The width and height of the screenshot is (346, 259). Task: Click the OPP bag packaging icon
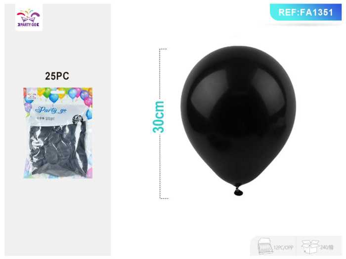click(265, 247)
